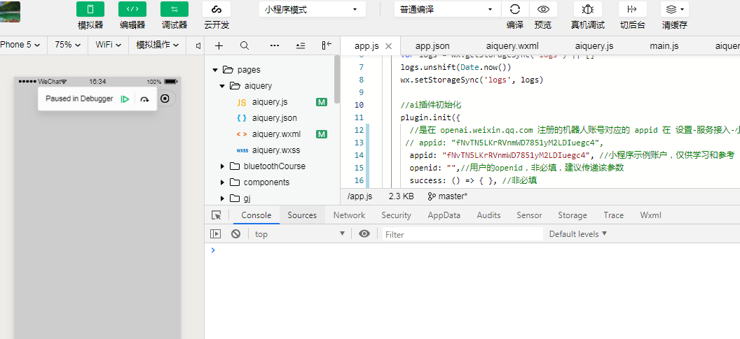This screenshot has height=339, width=740.
Task: Switch to the app.json editor tab
Action: click(432, 45)
